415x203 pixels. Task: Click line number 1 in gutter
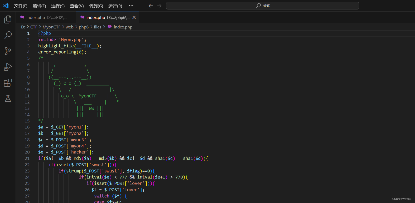[28, 33]
